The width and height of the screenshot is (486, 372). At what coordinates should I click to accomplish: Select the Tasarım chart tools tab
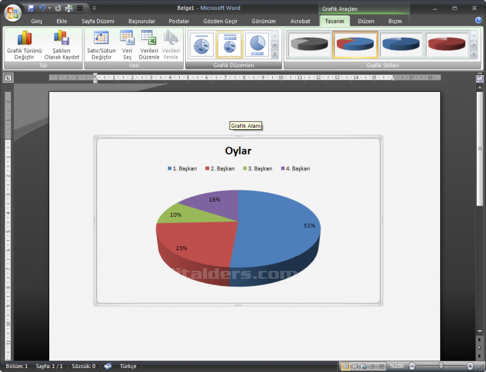(x=334, y=21)
